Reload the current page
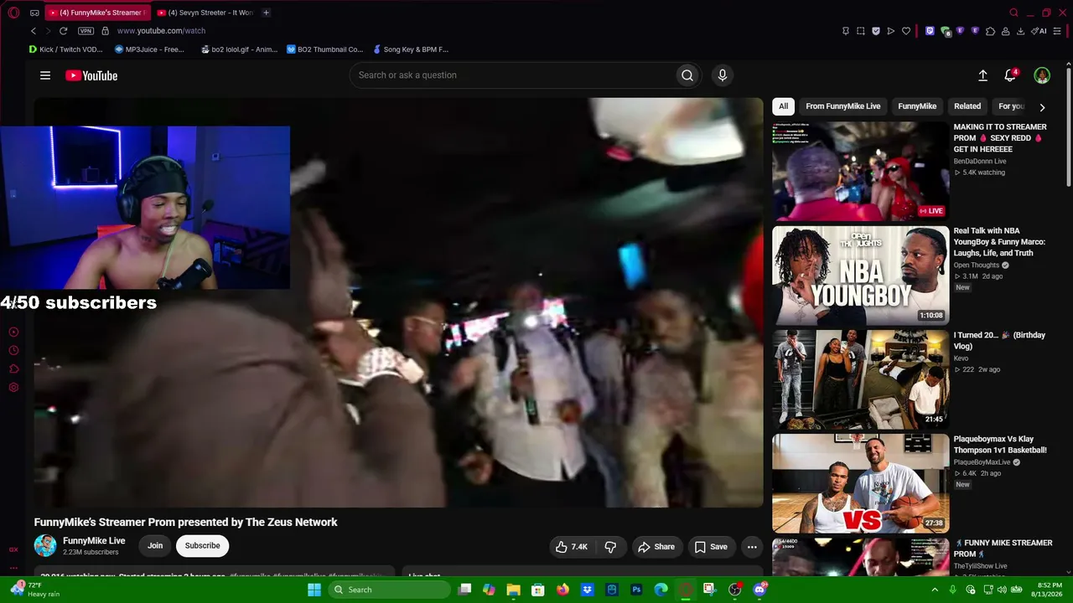1073x603 pixels. [x=63, y=31]
